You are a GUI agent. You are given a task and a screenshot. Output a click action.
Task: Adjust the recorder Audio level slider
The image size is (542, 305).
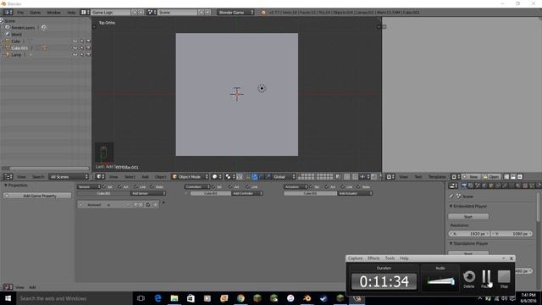point(440,281)
